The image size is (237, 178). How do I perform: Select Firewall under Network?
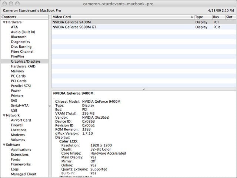tap(17, 125)
